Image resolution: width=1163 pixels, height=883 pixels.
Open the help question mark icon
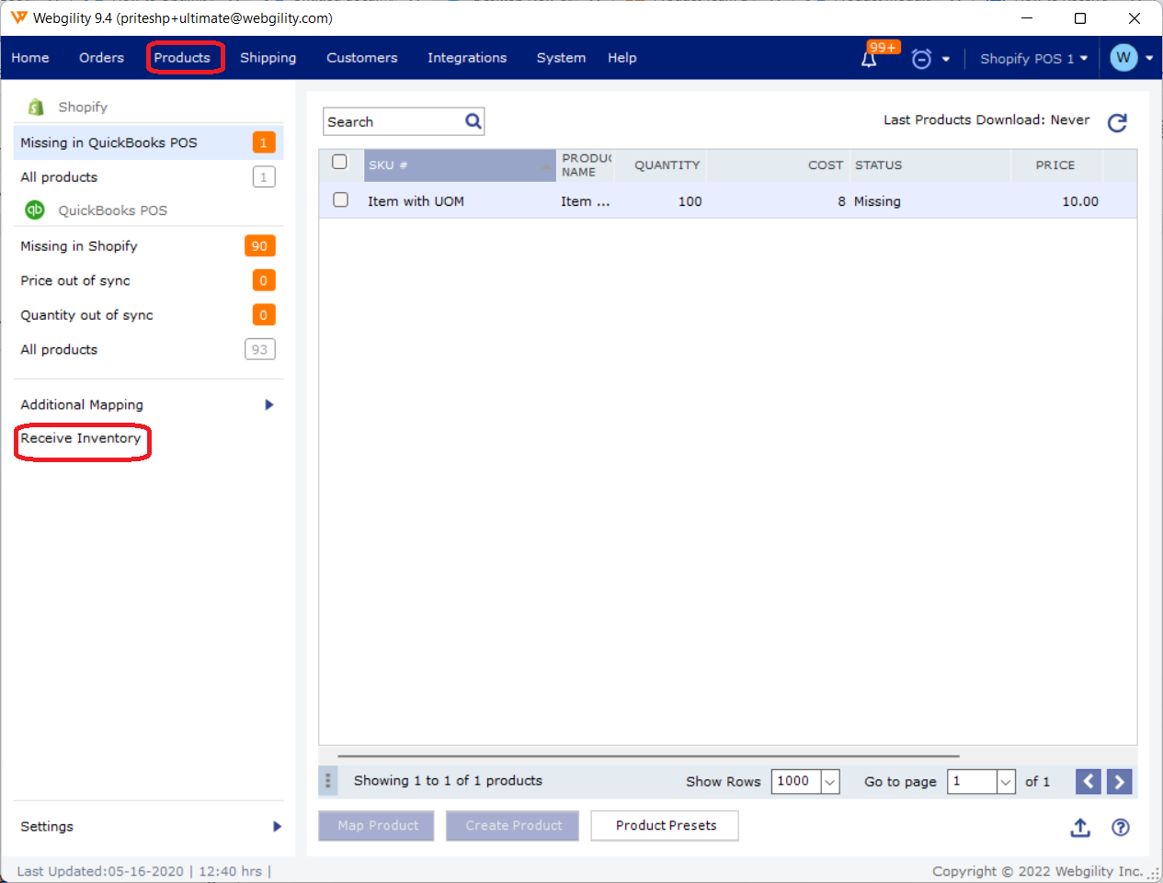[x=1121, y=827]
